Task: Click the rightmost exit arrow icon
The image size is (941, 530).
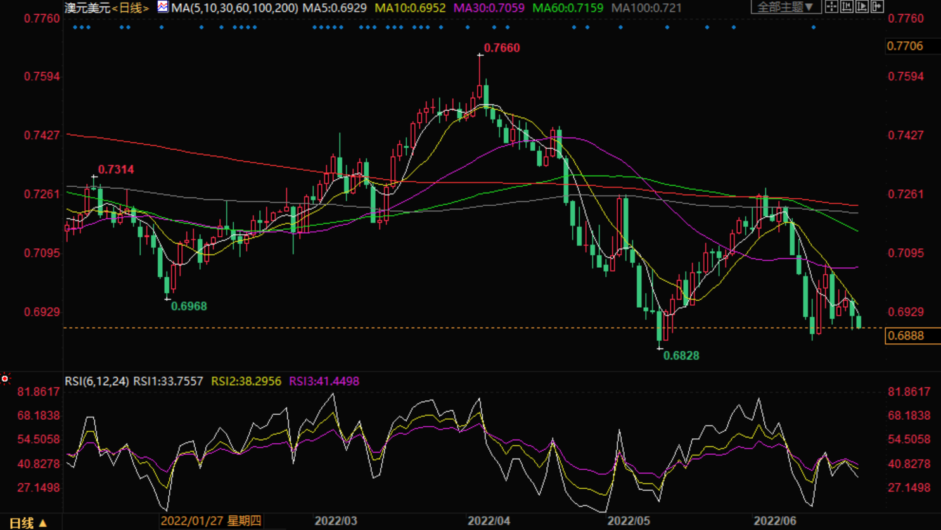Action: (x=877, y=7)
